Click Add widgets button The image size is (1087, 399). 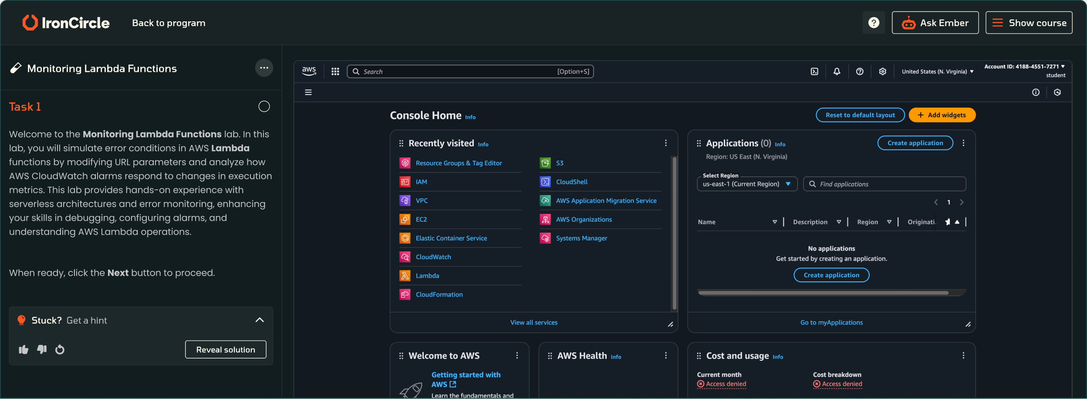click(942, 115)
